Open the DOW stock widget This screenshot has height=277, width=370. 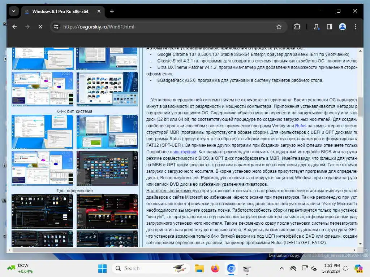20,268
